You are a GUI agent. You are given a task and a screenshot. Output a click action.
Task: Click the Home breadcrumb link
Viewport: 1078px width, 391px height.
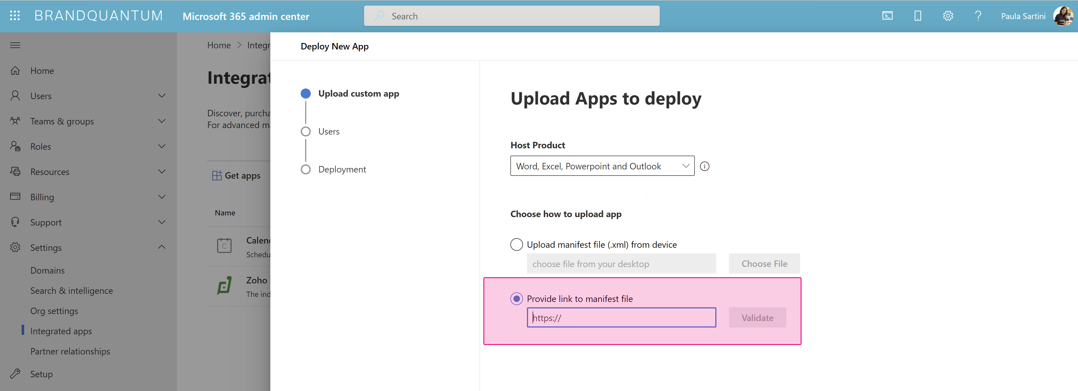point(219,45)
